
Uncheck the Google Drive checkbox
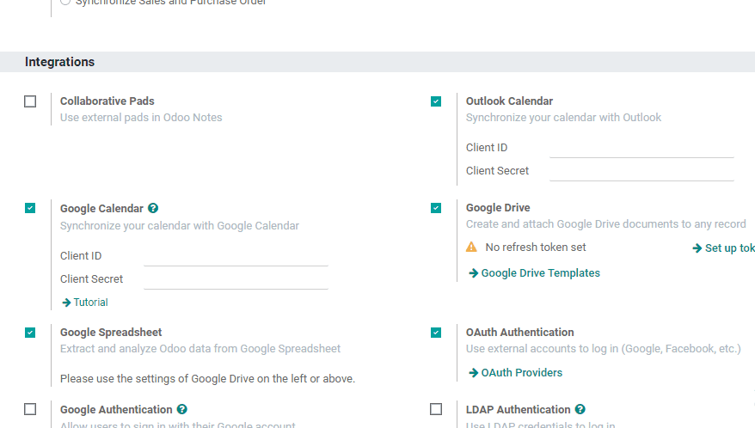pos(436,208)
